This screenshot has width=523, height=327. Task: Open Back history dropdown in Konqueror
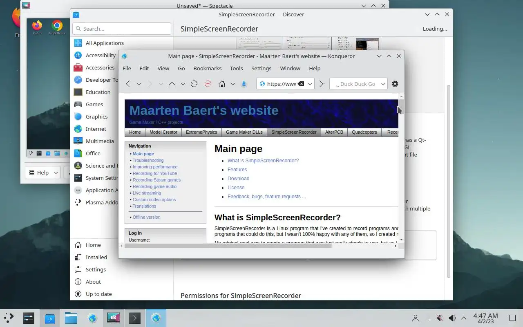click(x=139, y=84)
